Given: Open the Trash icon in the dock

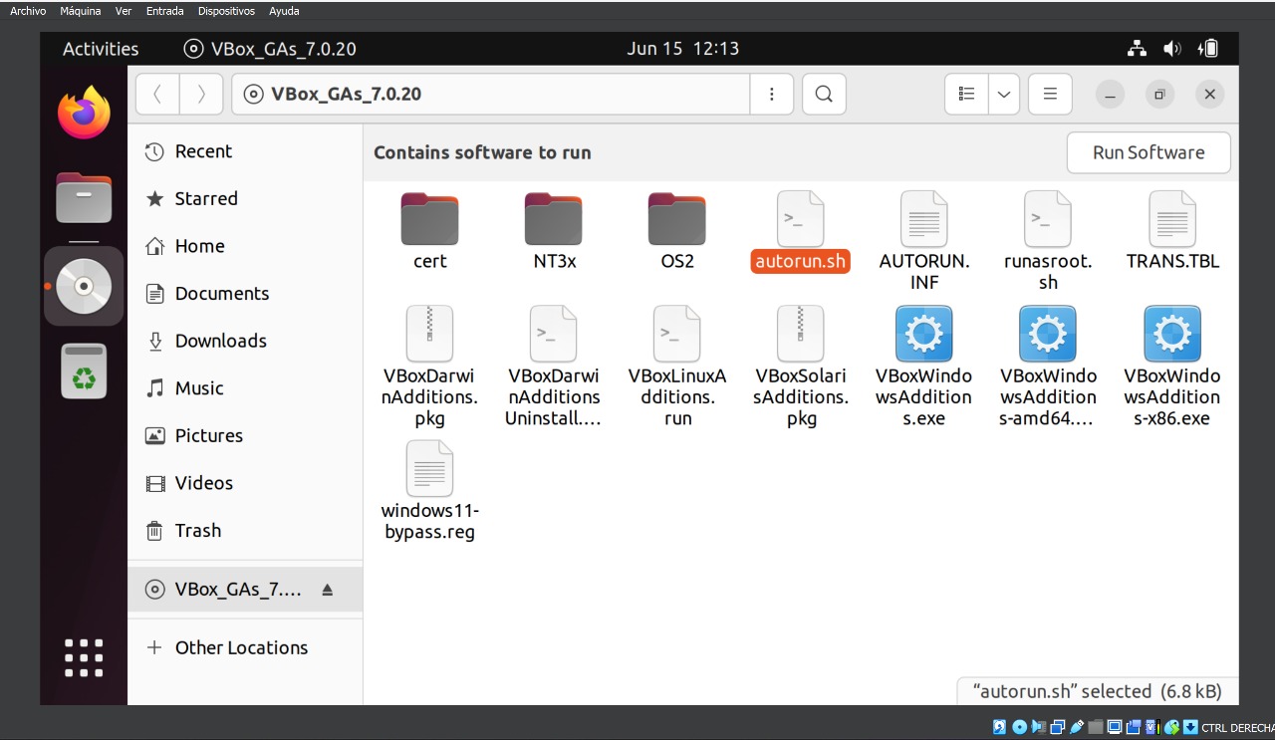Looking at the screenshot, I should [84, 371].
